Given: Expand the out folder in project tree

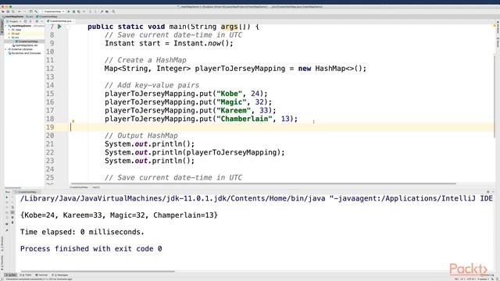Looking at the screenshot, I should pyautogui.click(x=9, y=34).
